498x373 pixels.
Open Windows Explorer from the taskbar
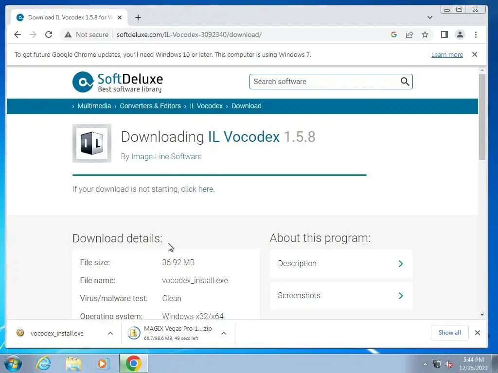pyautogui.click(x=74, y=363)
